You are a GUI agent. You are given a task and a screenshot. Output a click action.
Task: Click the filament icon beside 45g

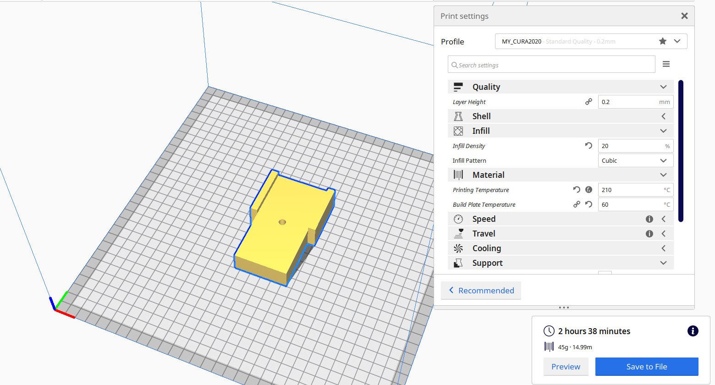549,346
